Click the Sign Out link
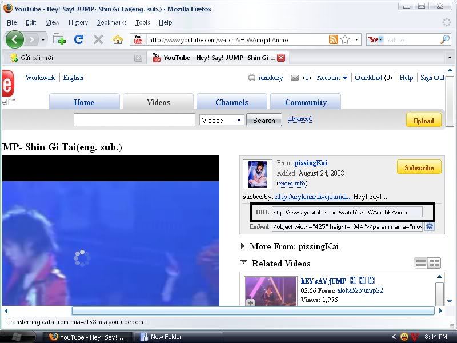 pyautogui.click(x=432, y=78)
